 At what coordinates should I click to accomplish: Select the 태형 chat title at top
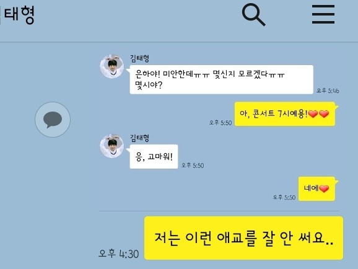19,15
